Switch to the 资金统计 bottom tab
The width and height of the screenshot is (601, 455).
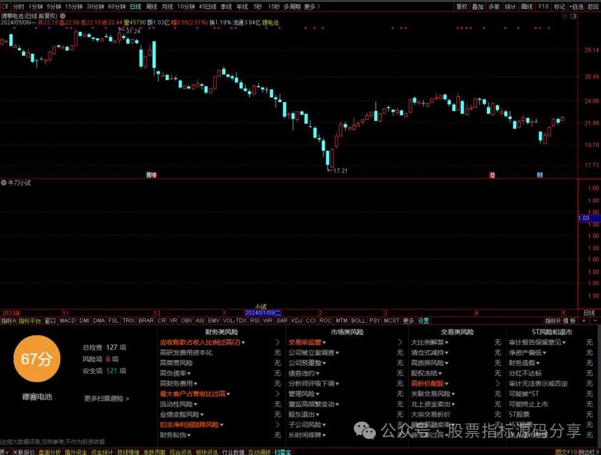tap(102, 452)
